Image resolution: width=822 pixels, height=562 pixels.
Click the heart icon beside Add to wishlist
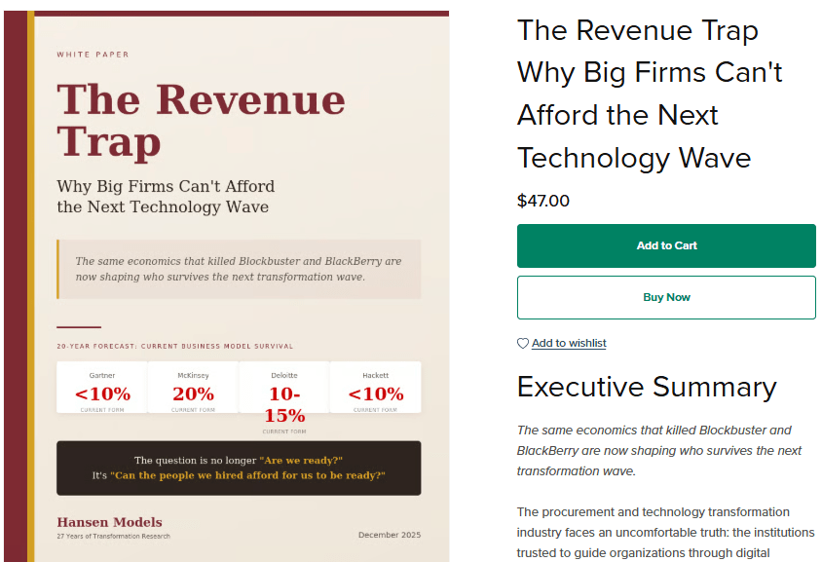tap(523, 344)
